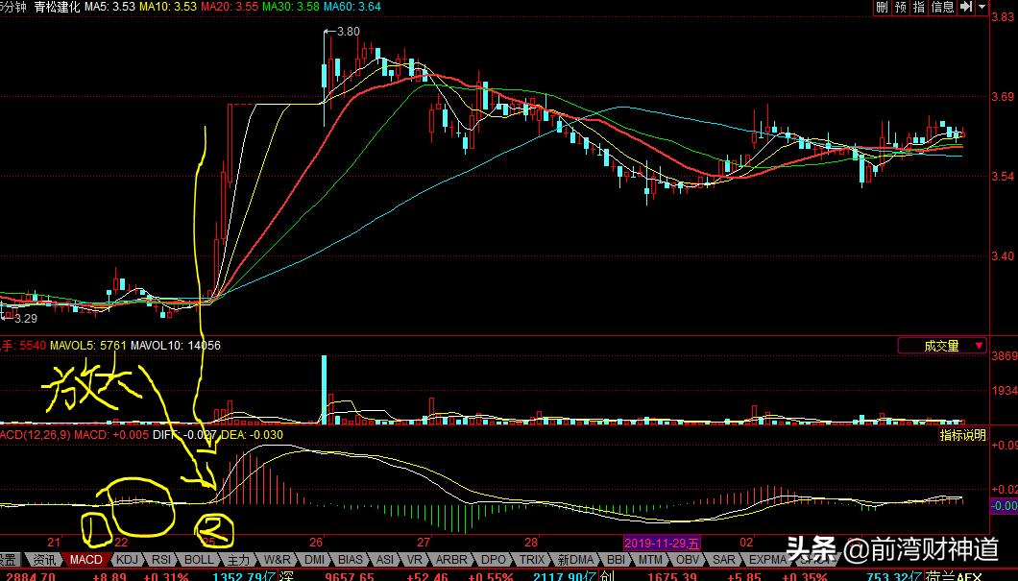Open 指标说明 indicator description link
Image resolution: width=1018 pixels, height=581 pixels.
tap(963, 435)
